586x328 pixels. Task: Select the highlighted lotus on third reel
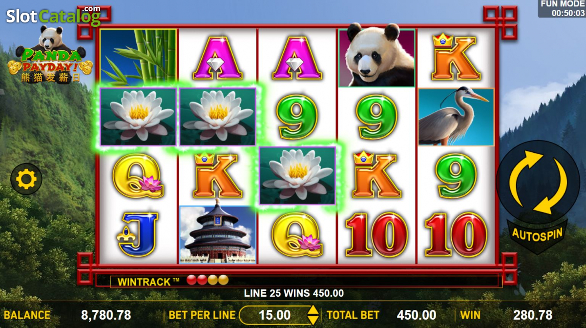pyautogui.click(x=297, y=176)
